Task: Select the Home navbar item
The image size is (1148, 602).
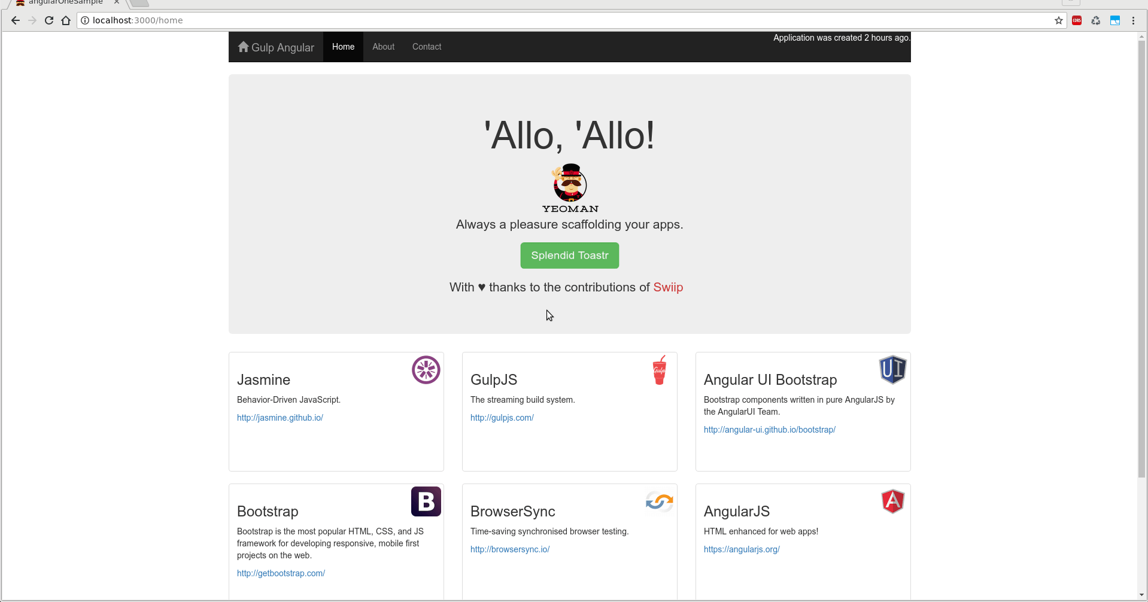Action: 343,47
